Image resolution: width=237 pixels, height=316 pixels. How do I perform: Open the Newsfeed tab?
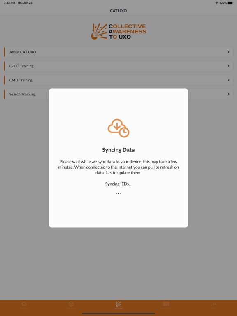(166, 306)
